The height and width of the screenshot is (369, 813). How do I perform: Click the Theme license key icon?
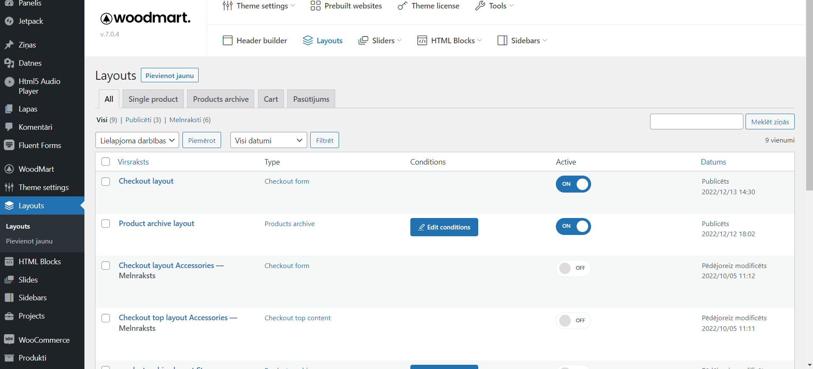[x=402, y=6]
